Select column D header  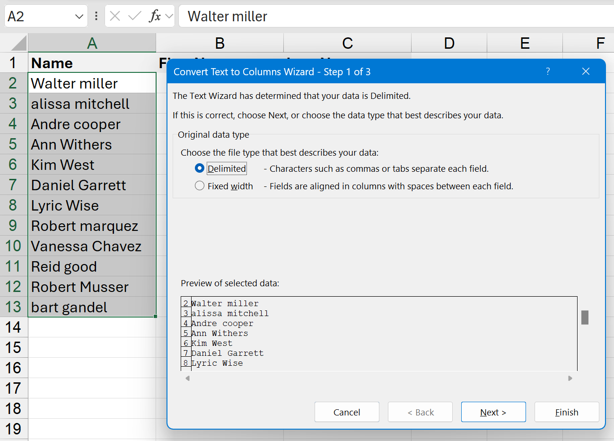449,44
